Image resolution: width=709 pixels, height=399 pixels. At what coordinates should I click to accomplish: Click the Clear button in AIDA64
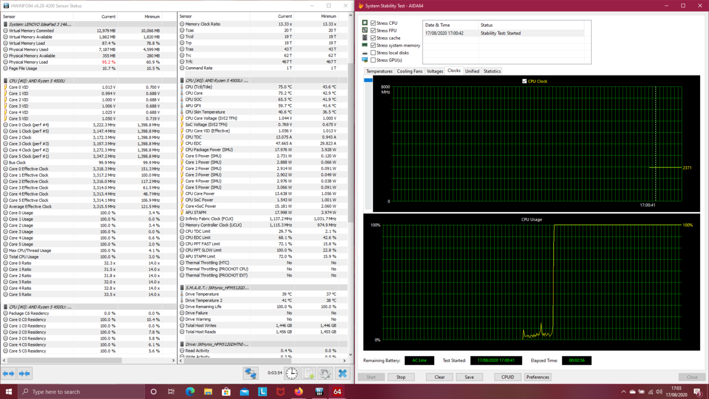[x=439, y=377]
